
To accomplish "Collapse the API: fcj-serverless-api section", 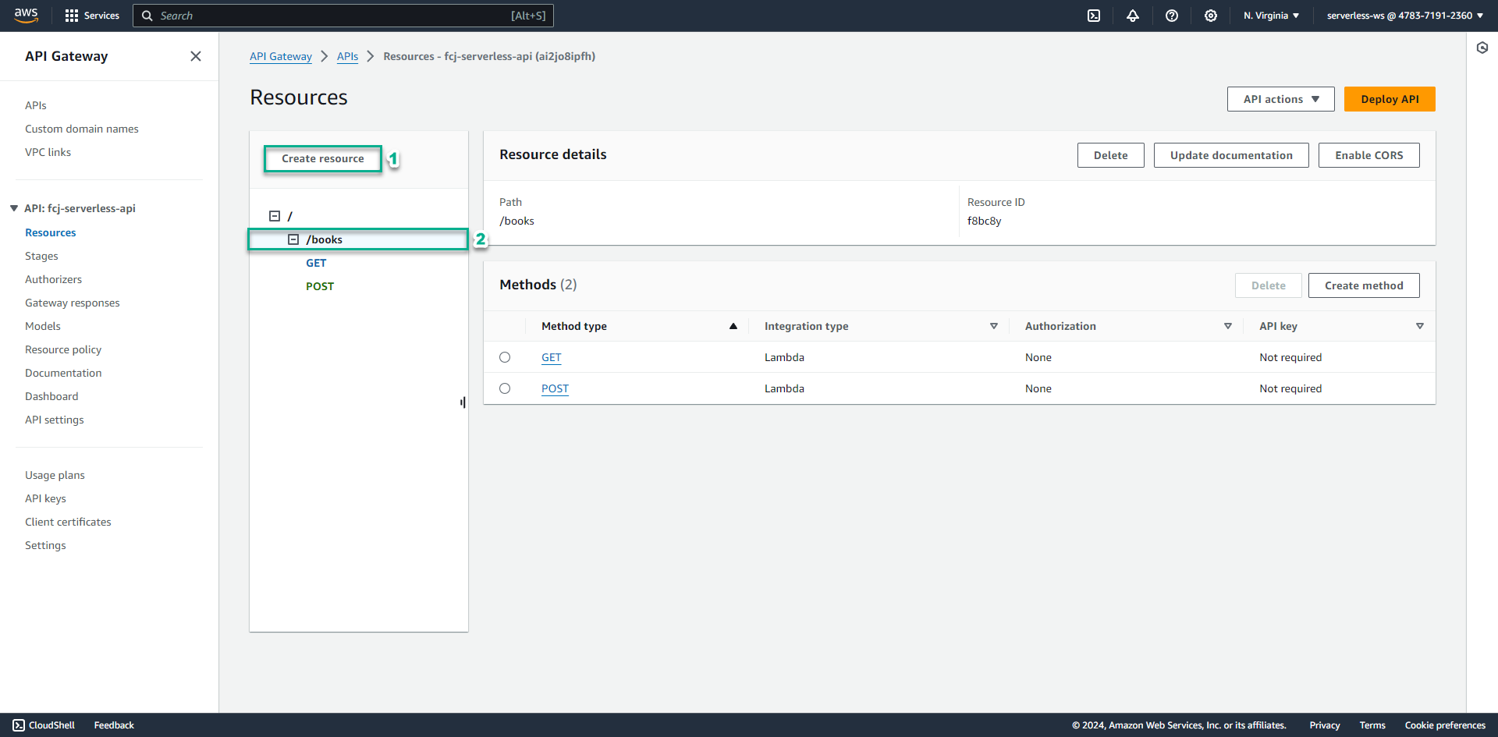I will point(14,208).
